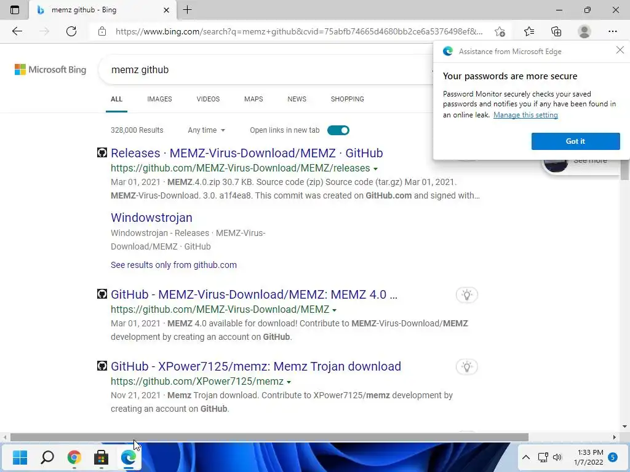Open Microsoft Store from taskbar
The height and width of the screenshot is (472, 630).
pyautogui.click(x=101, y=457)
